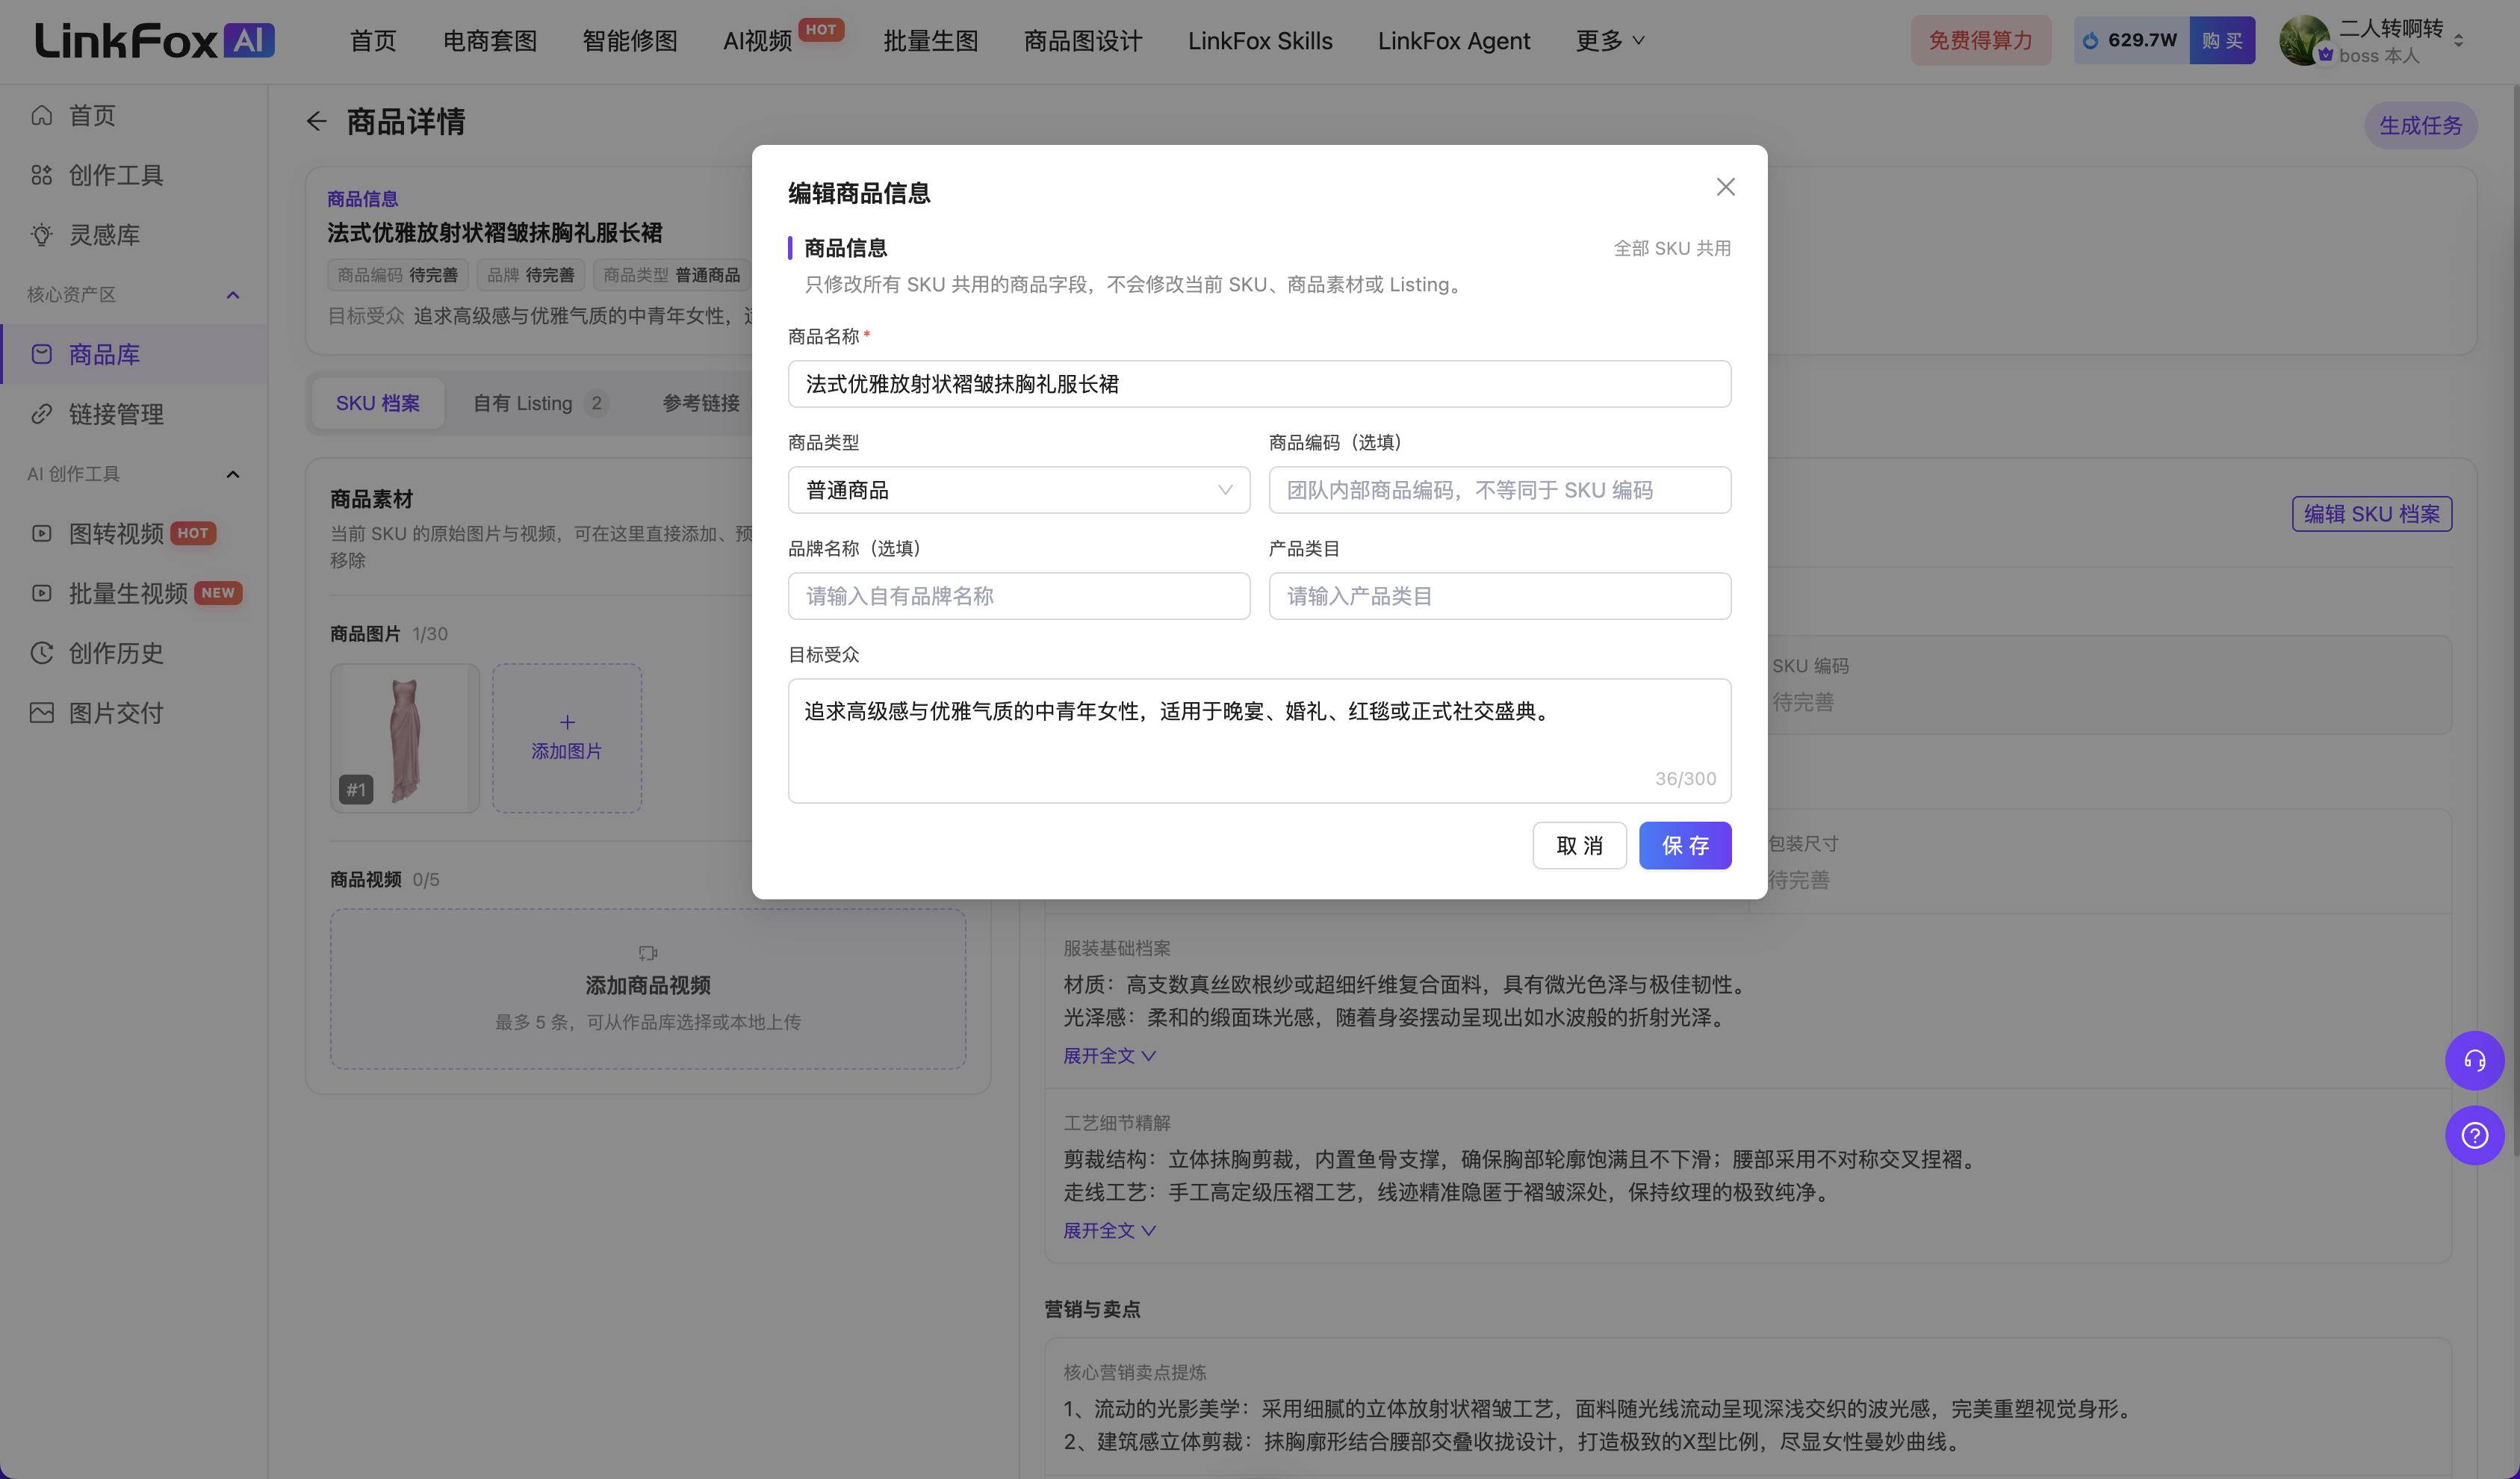This screenshot has width=2520, height=1479.
Task: Open LinkFox Skills in top navigation
Action: (1260, 41)
